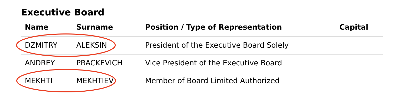The width and height of the screenshot is (404, 96).
Task: Select Vice President of the Executive Board
Action: point(213,63)
